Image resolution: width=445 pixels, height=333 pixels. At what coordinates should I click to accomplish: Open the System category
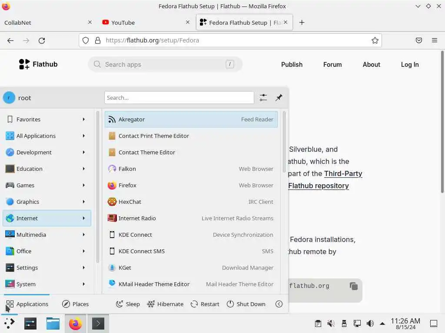click(47, 284)
